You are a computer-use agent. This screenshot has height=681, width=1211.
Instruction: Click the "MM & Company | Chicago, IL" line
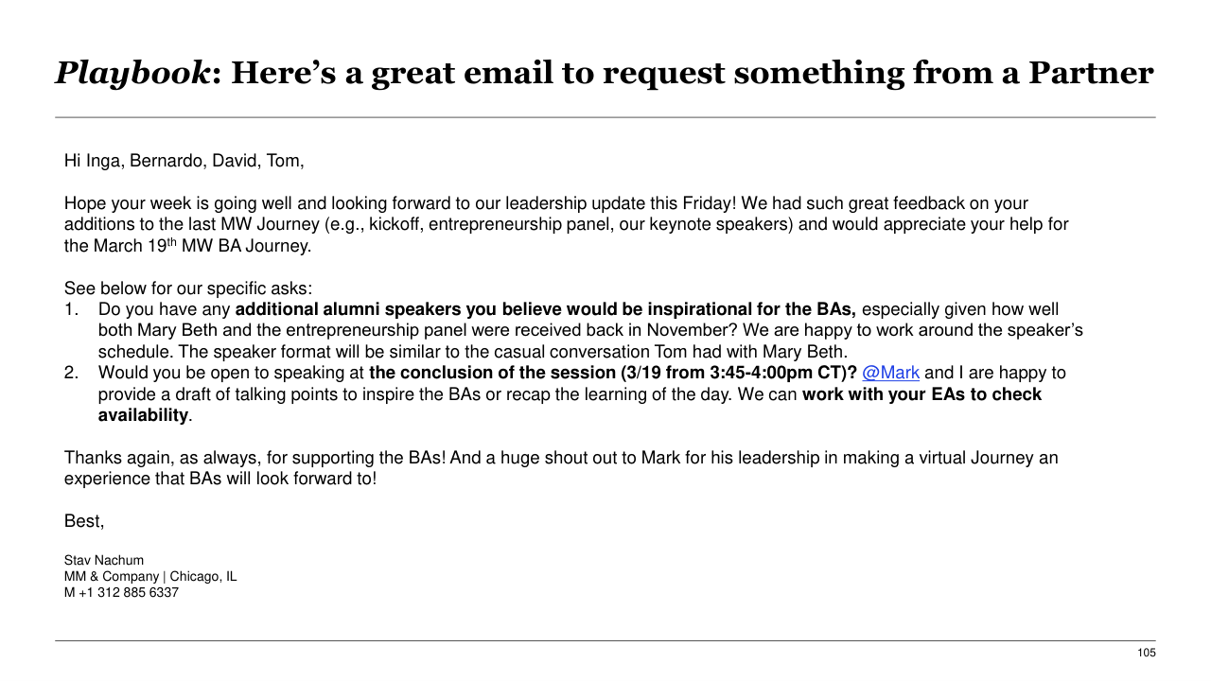[150, 577]
